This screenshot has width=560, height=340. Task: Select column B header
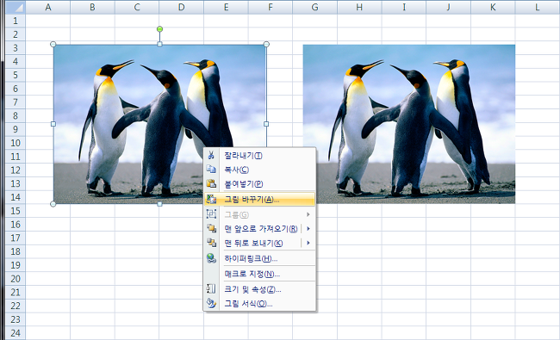tap(92, 7)
